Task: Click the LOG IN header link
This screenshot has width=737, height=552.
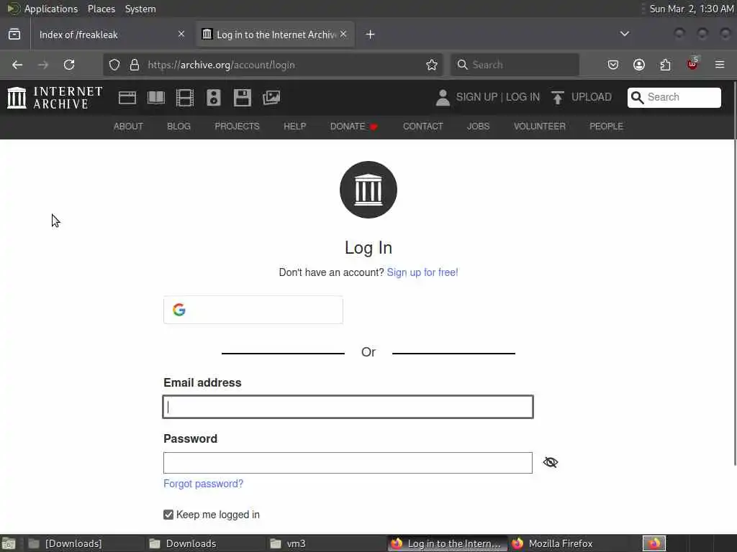Action: point(523,97)
